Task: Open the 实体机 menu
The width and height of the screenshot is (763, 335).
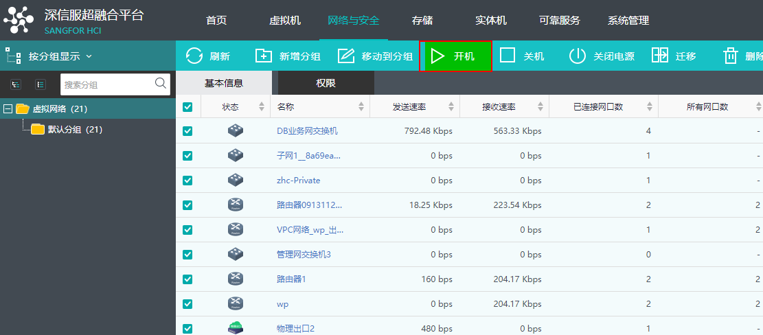Action: click(490, 21)
